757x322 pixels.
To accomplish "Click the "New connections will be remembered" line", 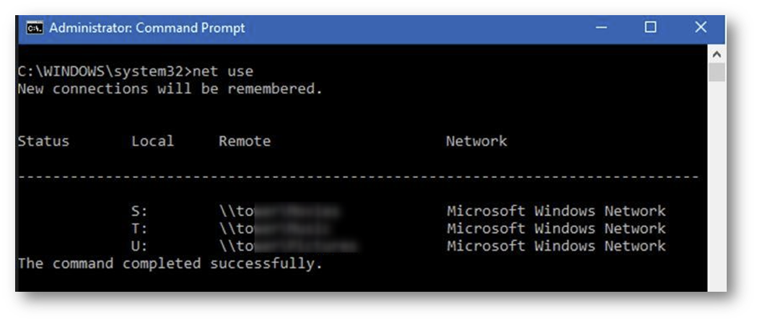I will 170,89.
